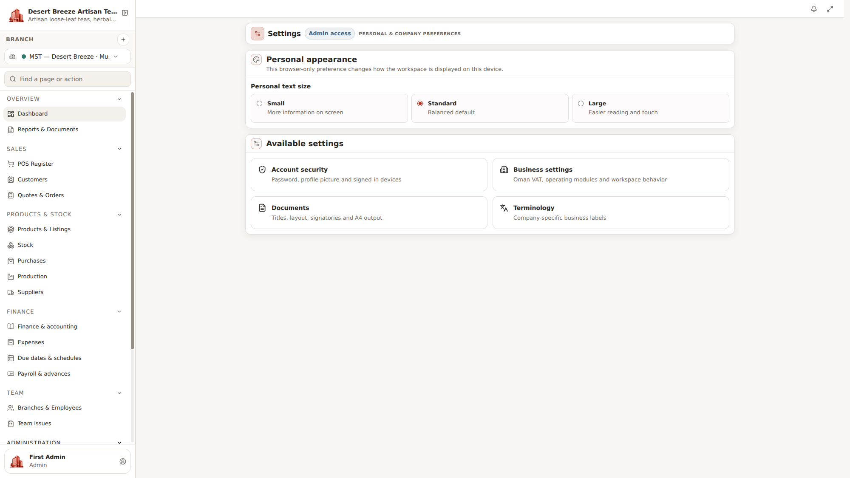The image size is (850, 478).
Task: Click the Quotes & Orders clipboard icon
Action: 11,195
